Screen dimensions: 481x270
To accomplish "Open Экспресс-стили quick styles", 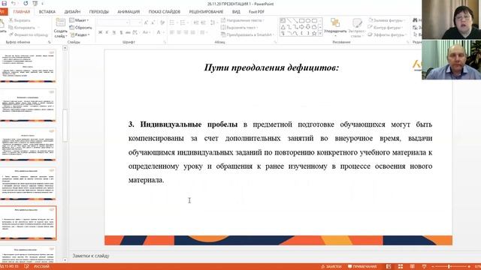I will [357, 28].
